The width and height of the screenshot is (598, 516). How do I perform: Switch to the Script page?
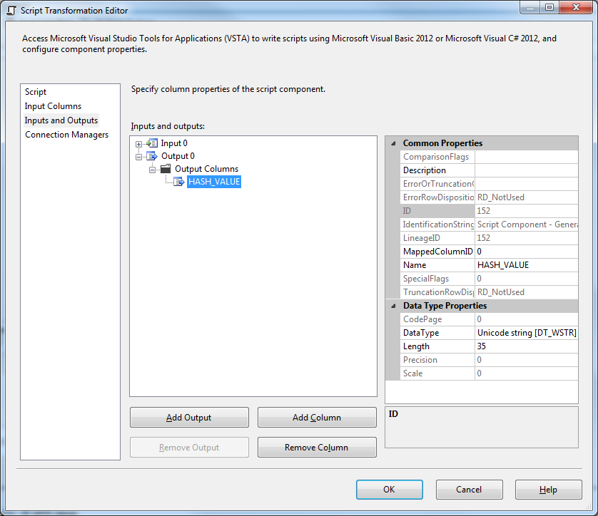(35, 91)
